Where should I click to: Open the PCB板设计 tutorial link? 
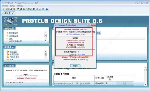click(13, 36)
